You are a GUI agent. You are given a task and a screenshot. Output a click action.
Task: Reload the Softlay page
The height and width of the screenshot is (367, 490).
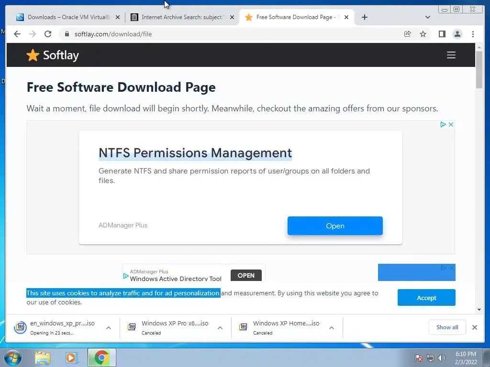tap(48, 34)
